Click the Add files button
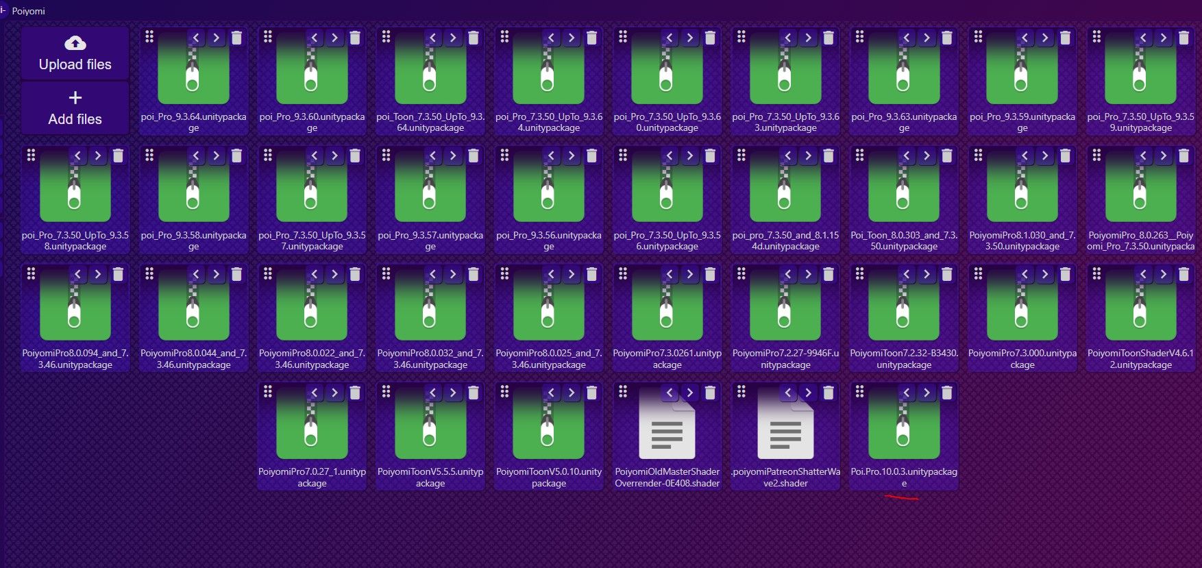1202x568 pixels. pos(75,108)
